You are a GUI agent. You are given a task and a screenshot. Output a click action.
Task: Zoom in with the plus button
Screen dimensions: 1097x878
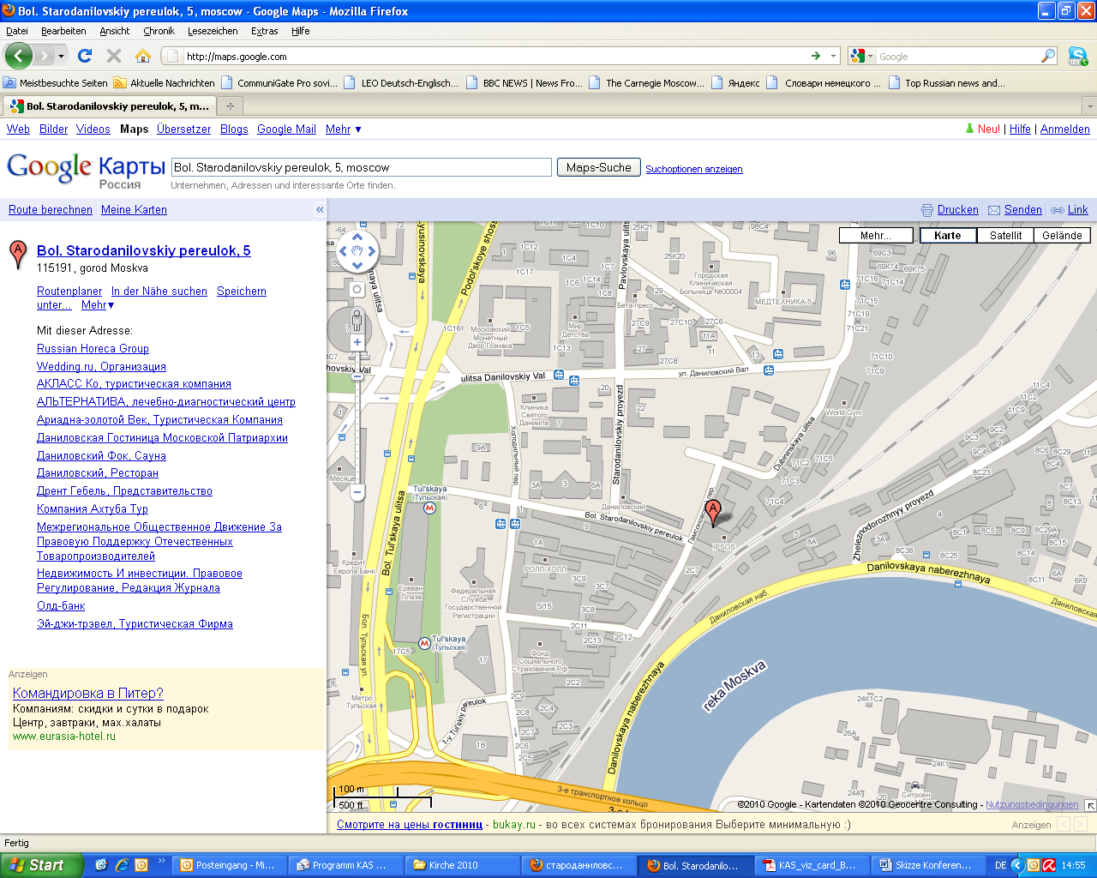[357, 342]
